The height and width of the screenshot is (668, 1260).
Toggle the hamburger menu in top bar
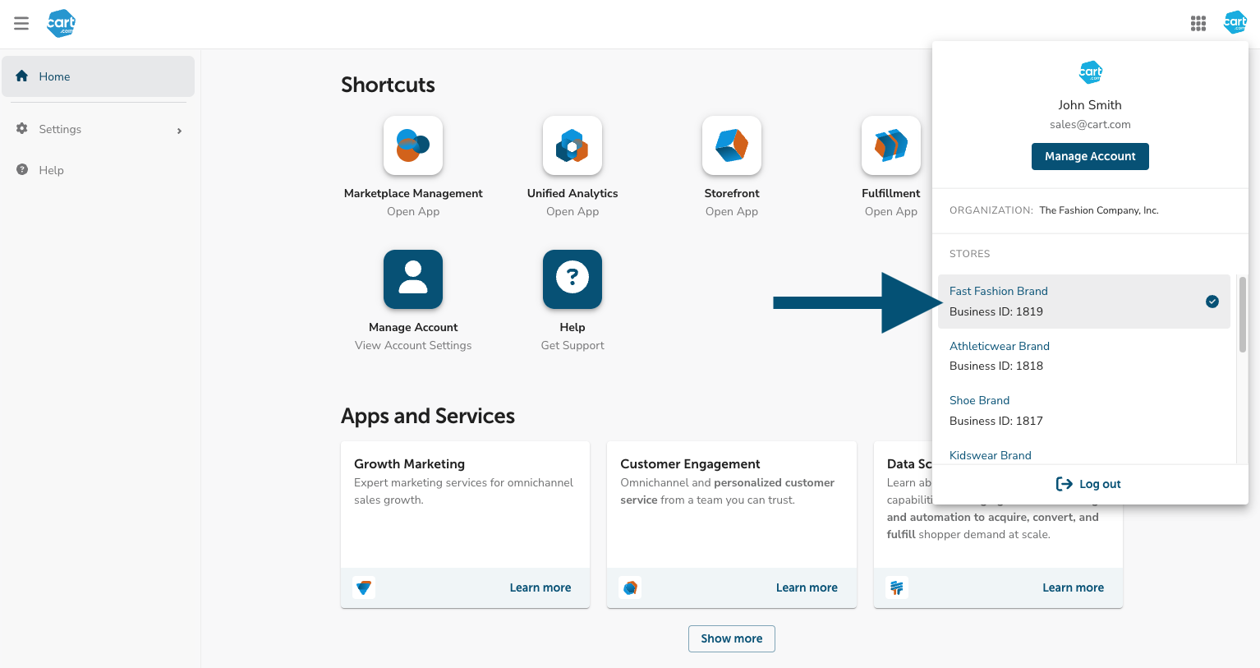point(21,23)
